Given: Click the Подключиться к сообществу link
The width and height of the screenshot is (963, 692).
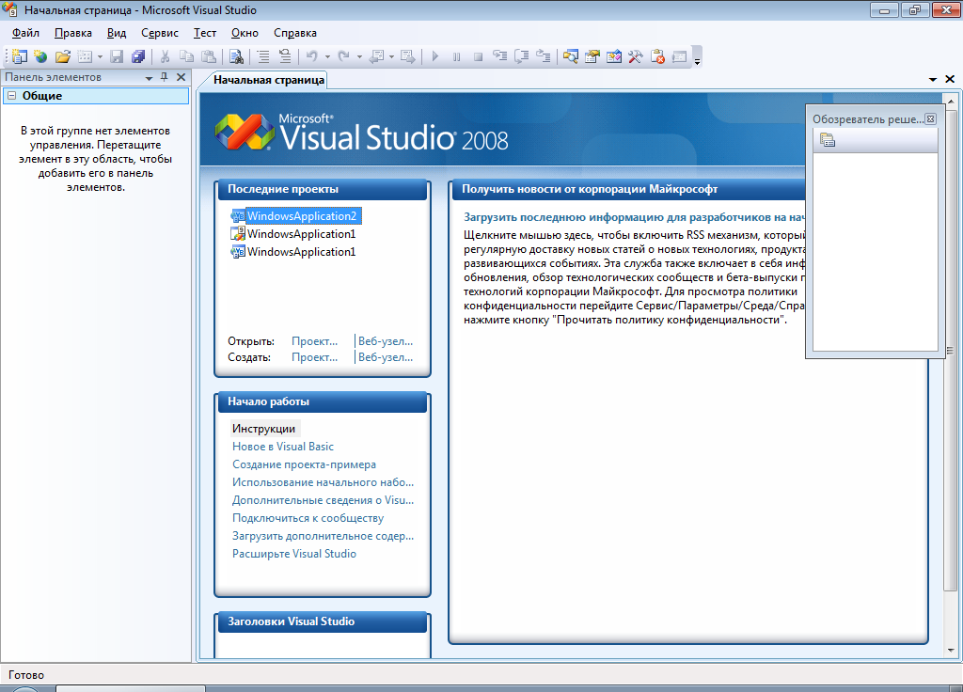Looking at the screenshot, I should 308,518.
